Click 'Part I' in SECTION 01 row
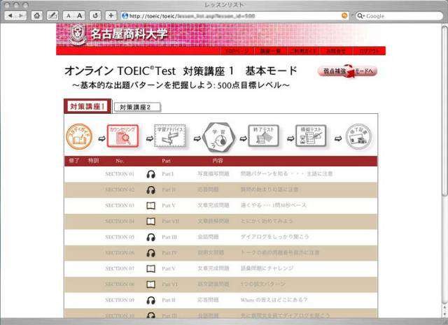 click(x=168, y=174)
